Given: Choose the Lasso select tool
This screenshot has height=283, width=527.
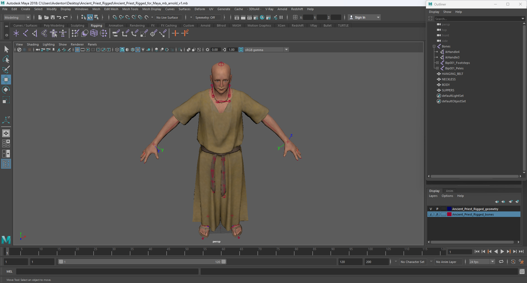Looking at the screenshot, I should point(6,59).
